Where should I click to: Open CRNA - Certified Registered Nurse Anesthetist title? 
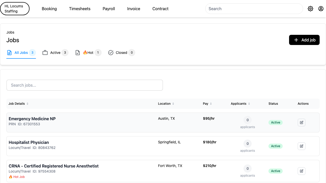pos(53,166)
